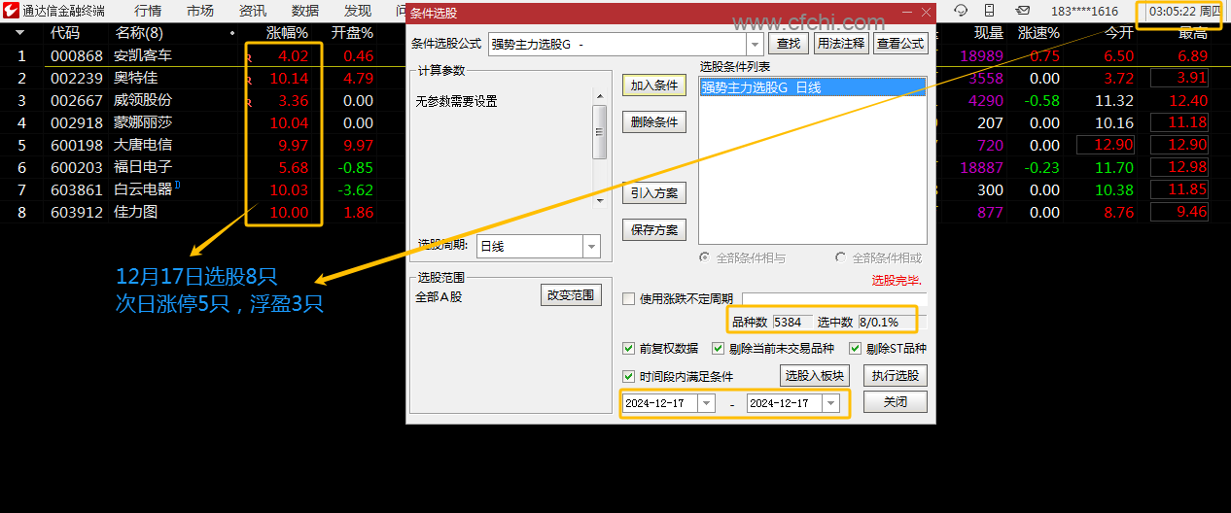Open 行情 menu
Viewport: 1231px width, 513px height.
coord(148,11)
